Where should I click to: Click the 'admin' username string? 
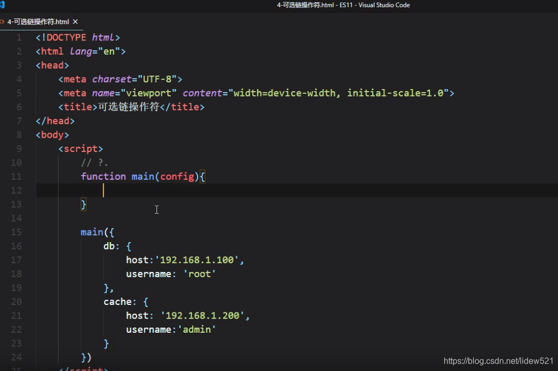tap(197, 330)
